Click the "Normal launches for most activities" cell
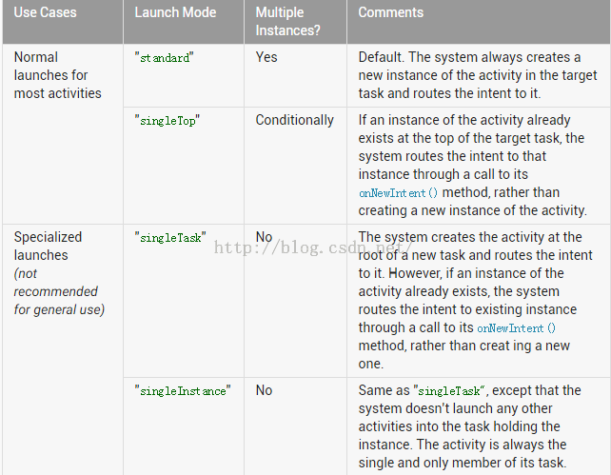Viewport: 611px width, 475px height. 57,75
